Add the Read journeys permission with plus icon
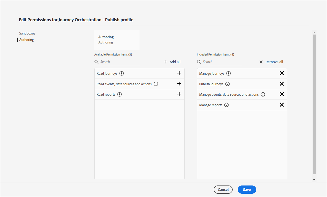The width and height of the screenshot is (327, 197). pyautogui.click(x=179, y=73)
